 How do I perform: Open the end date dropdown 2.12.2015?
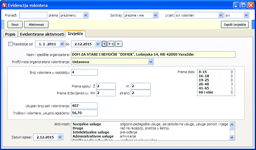coord(98,44)
